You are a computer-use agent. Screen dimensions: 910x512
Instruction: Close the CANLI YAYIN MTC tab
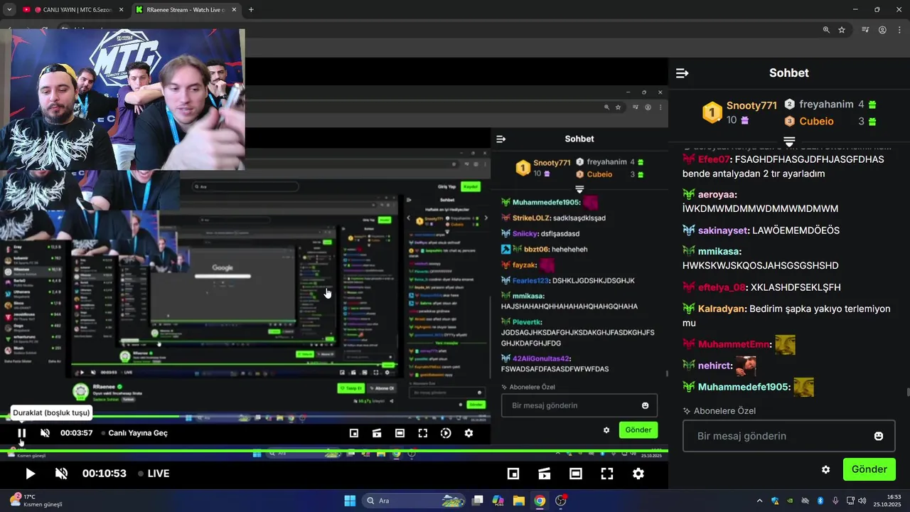120,10
